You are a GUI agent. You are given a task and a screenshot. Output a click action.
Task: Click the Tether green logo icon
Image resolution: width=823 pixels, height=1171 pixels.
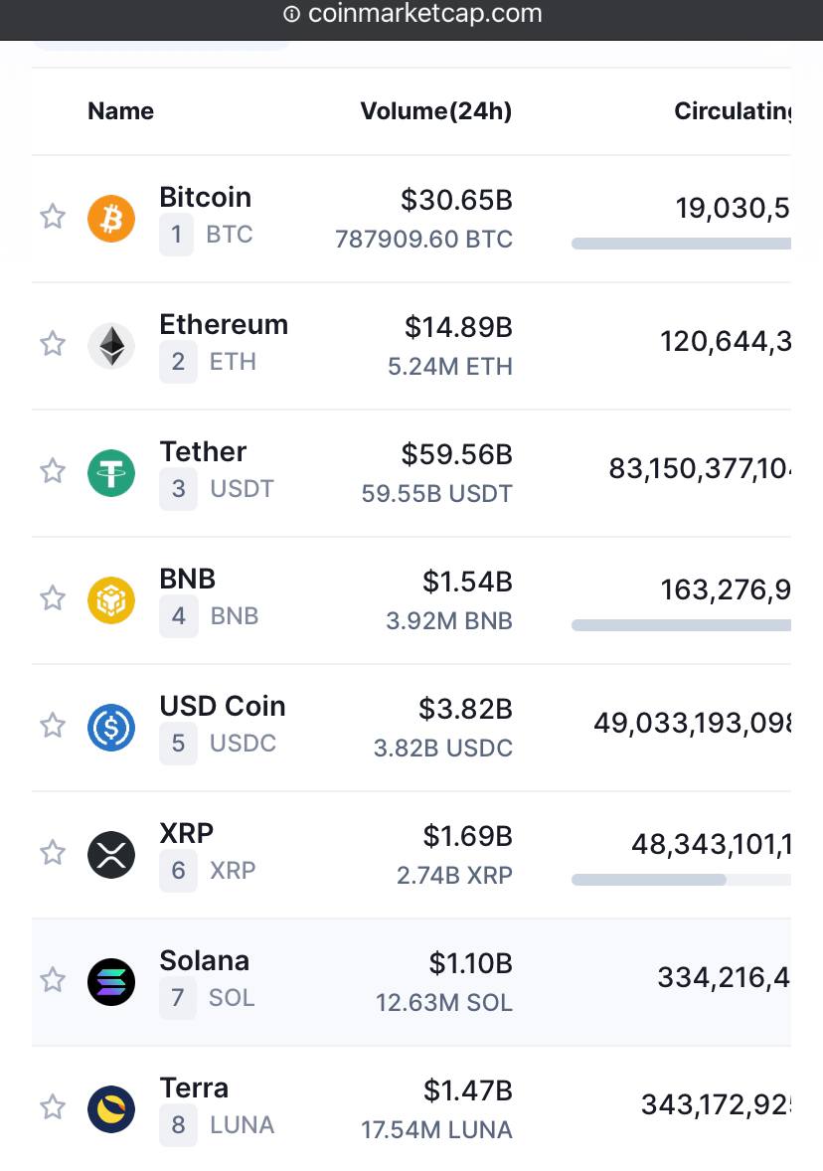point(111,473)
